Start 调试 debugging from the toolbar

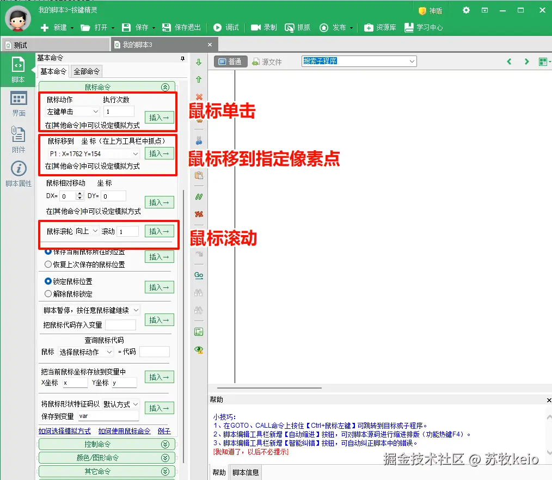coord(226,27)
